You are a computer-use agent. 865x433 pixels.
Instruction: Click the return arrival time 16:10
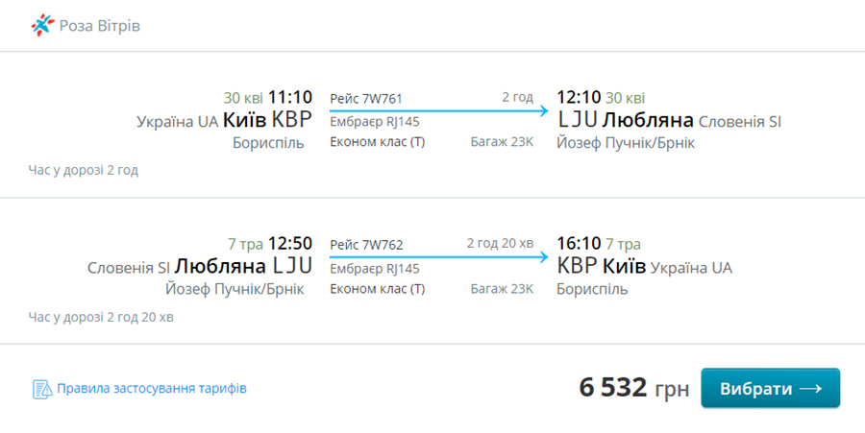[579, 244]
